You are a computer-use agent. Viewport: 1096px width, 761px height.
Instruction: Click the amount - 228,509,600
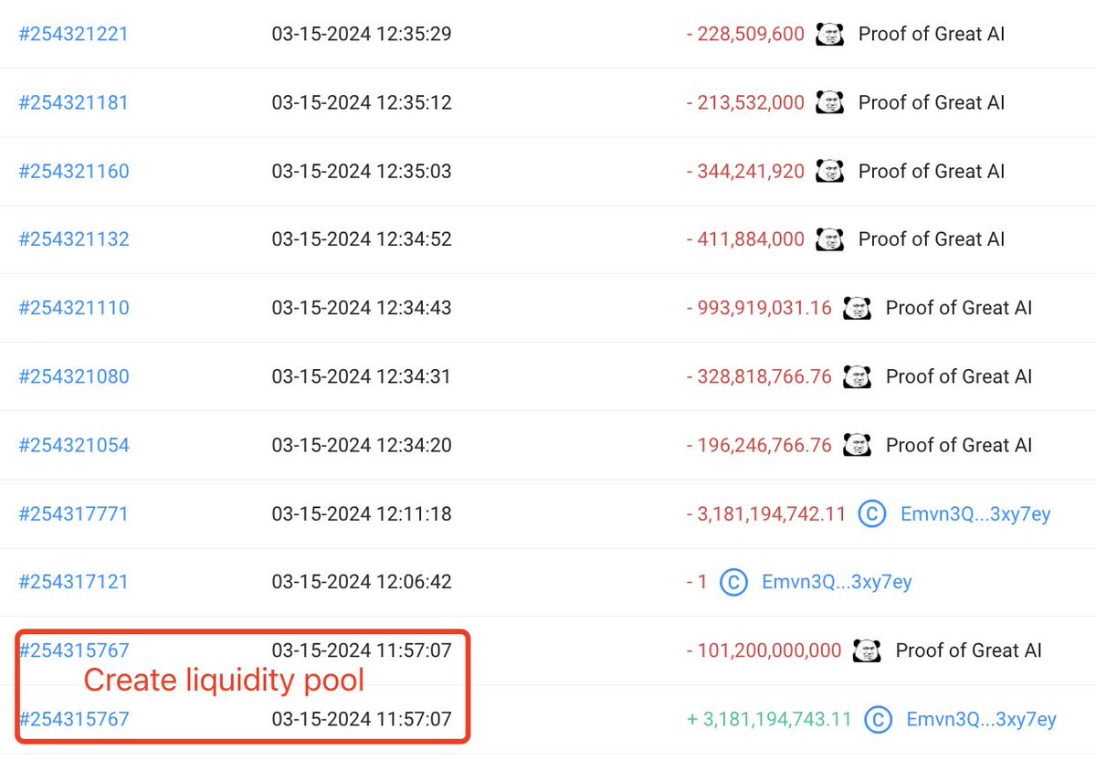(745, 35)
